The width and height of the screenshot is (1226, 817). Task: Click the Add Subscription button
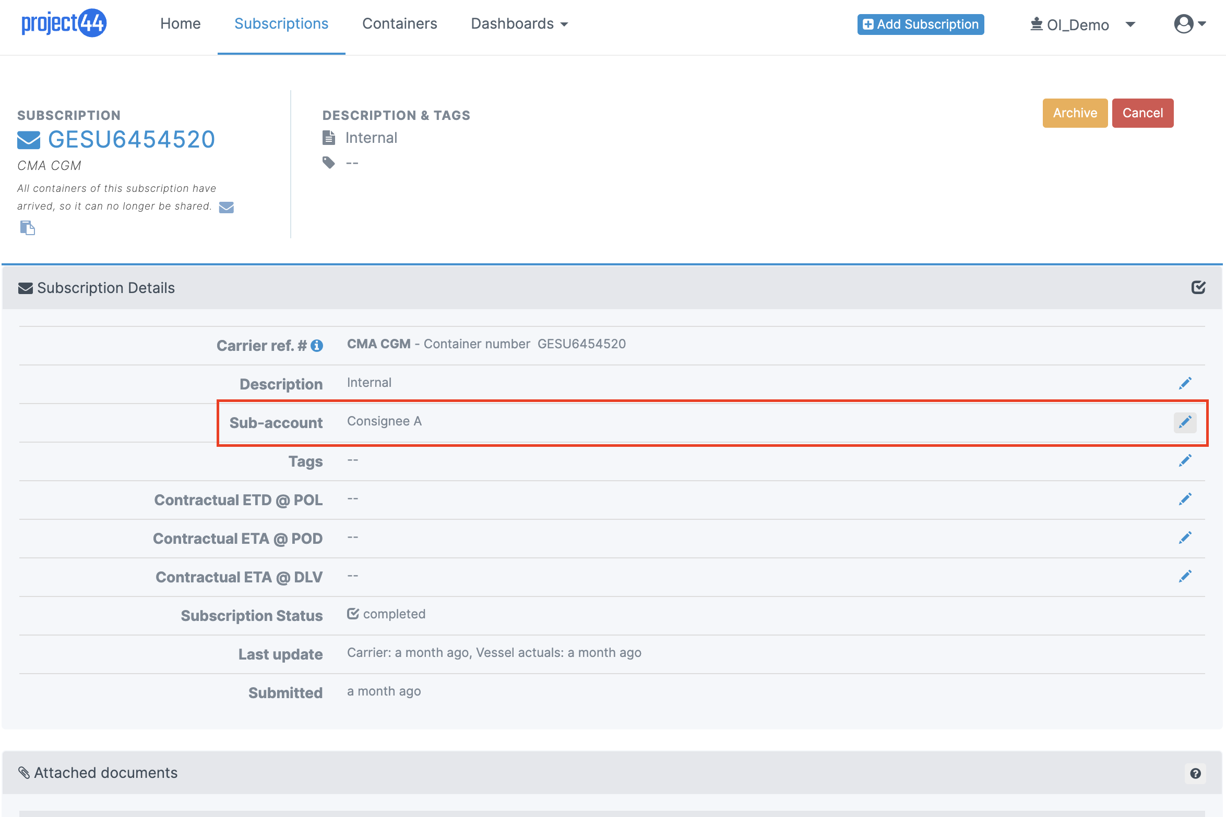point(921,25)
